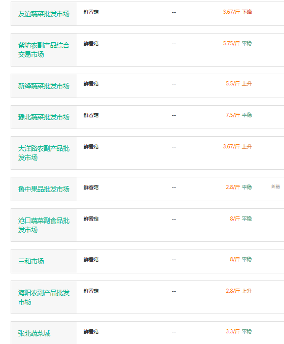Open 大洋路农副产品批发市场 link
This screenshot has height=344, width=284.
click(44, 153)
